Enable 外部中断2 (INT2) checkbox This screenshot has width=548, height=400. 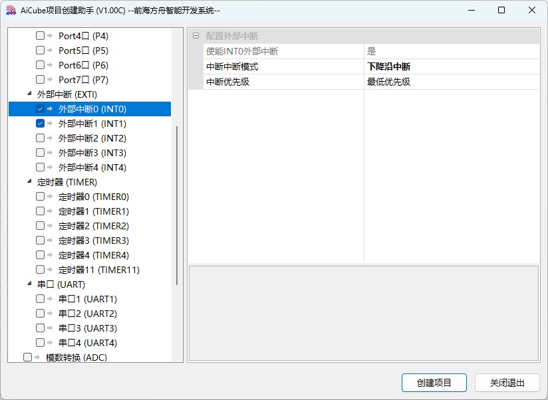pyautogui.click(x=40, y=138)
